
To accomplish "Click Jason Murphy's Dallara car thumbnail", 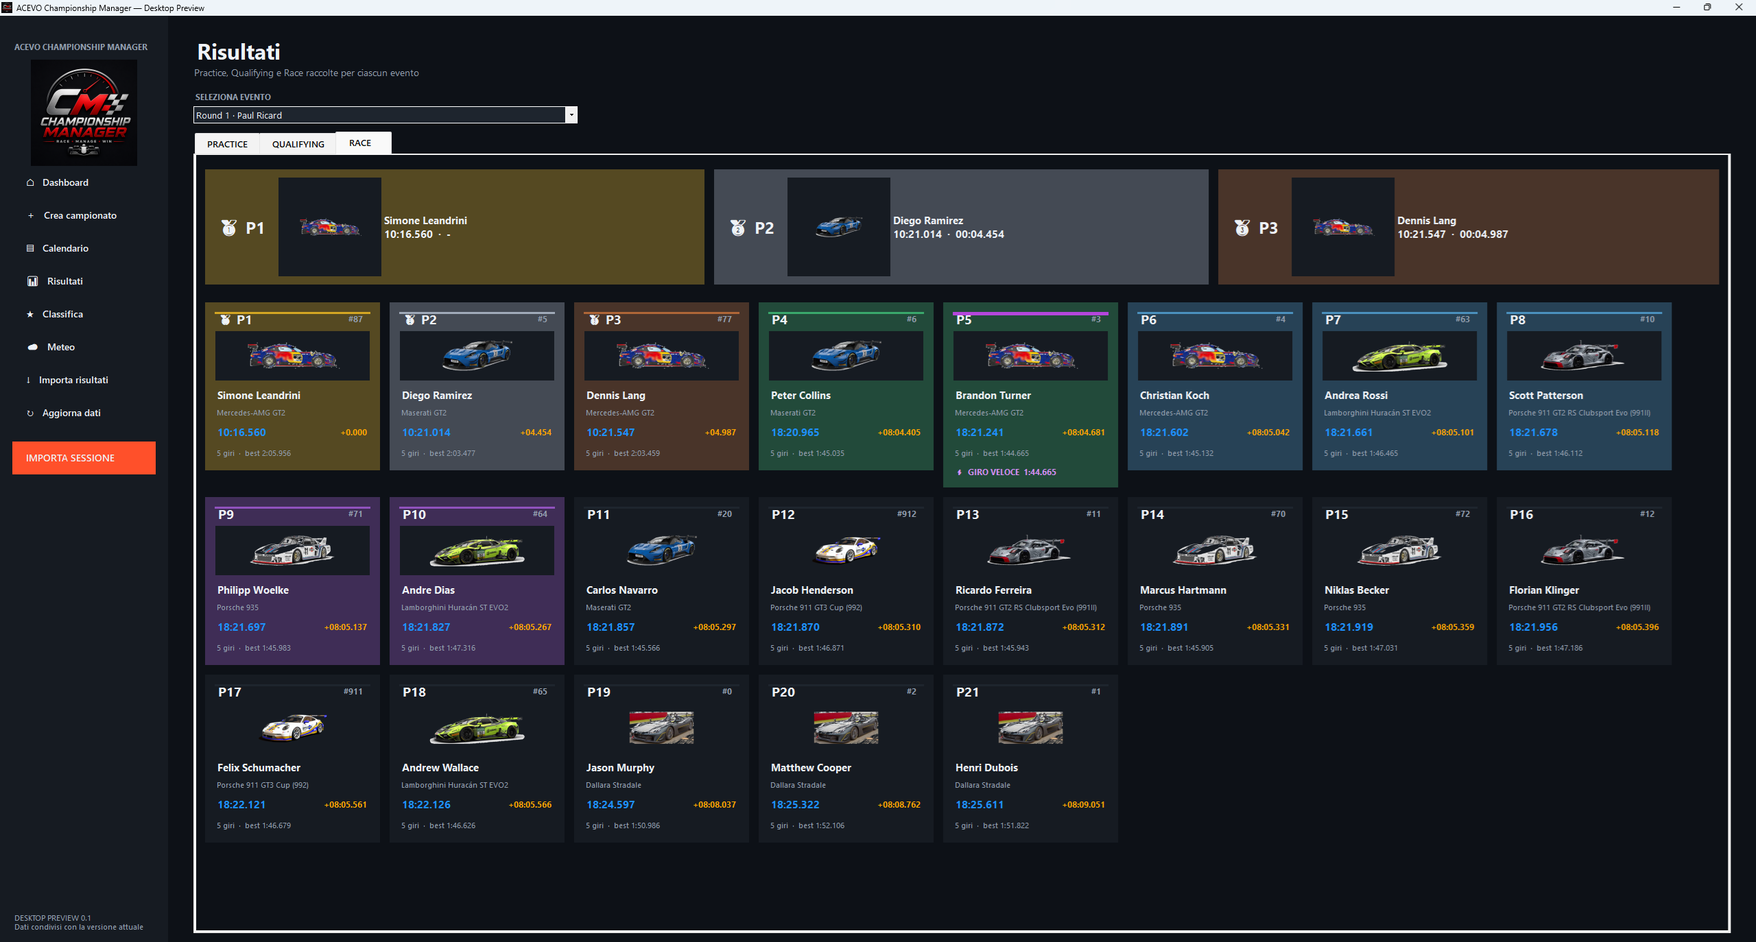I will tap(661, 728).
